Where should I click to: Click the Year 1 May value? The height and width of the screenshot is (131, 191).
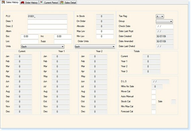(x=61, y=77)
